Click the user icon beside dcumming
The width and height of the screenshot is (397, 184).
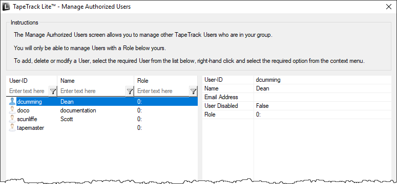click(x=12, y=102)
